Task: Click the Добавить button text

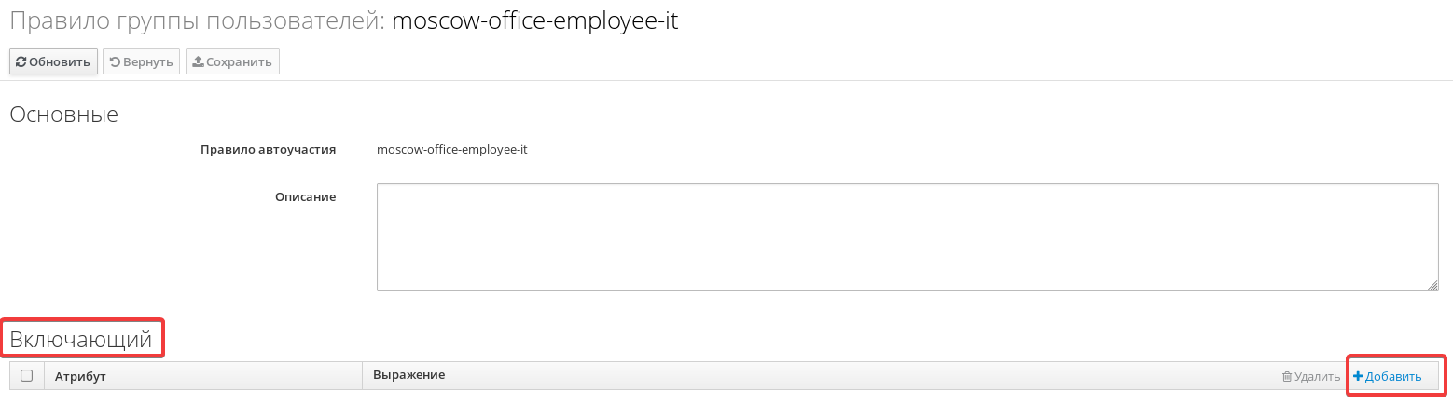Action: [1393, 377]
